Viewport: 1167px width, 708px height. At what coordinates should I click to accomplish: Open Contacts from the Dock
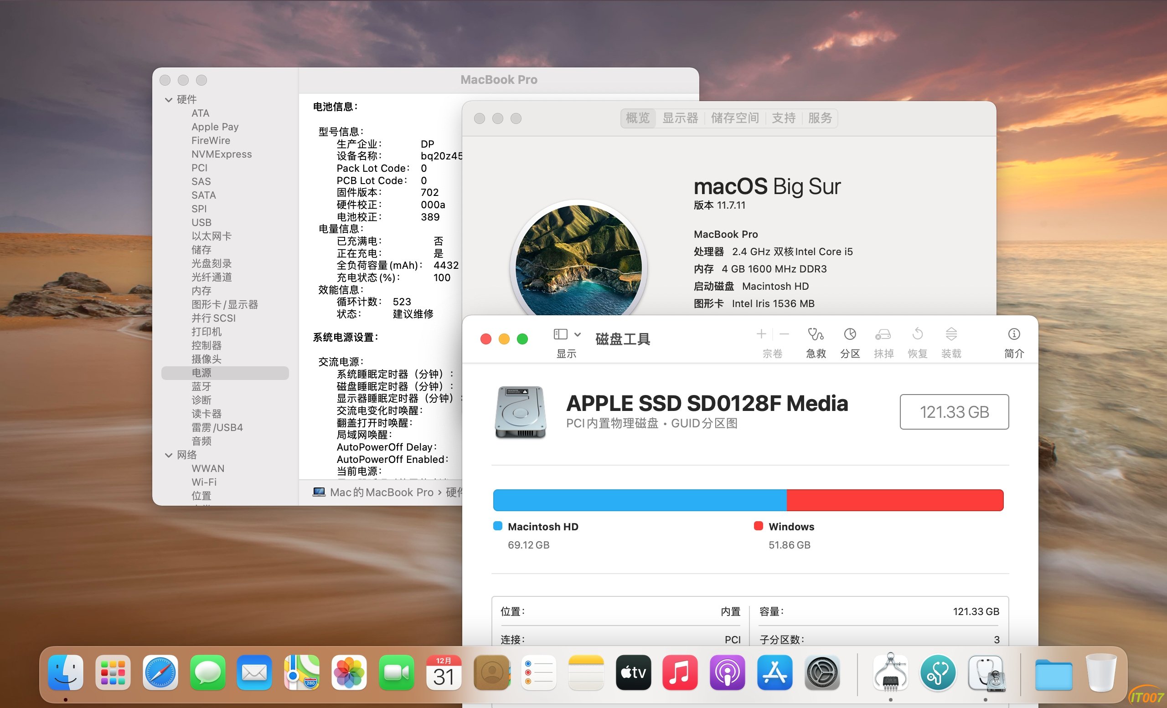click(x=491, y=672)
